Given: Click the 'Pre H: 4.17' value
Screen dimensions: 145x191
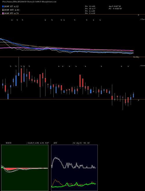Looking at the screenshot, I should [x=90, y=9].
